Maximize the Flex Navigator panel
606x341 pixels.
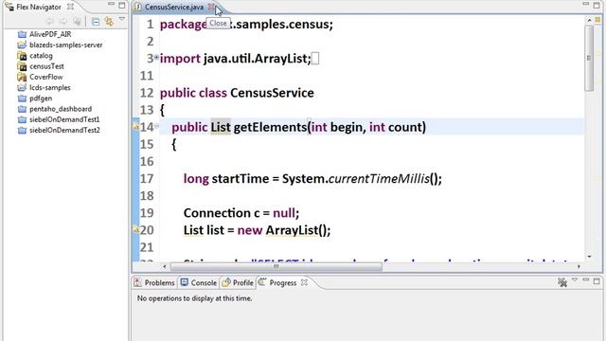(x=122, y=6)
